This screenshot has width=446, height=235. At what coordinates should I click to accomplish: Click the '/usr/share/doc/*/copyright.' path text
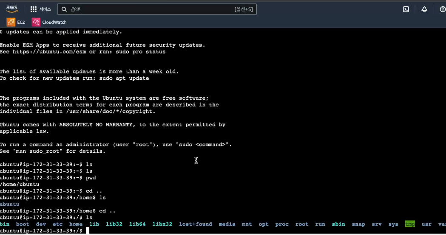(x=111, y=111)
